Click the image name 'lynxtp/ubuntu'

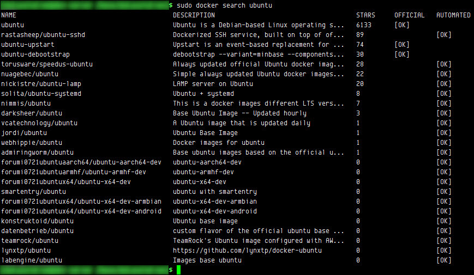coord(26,250)
